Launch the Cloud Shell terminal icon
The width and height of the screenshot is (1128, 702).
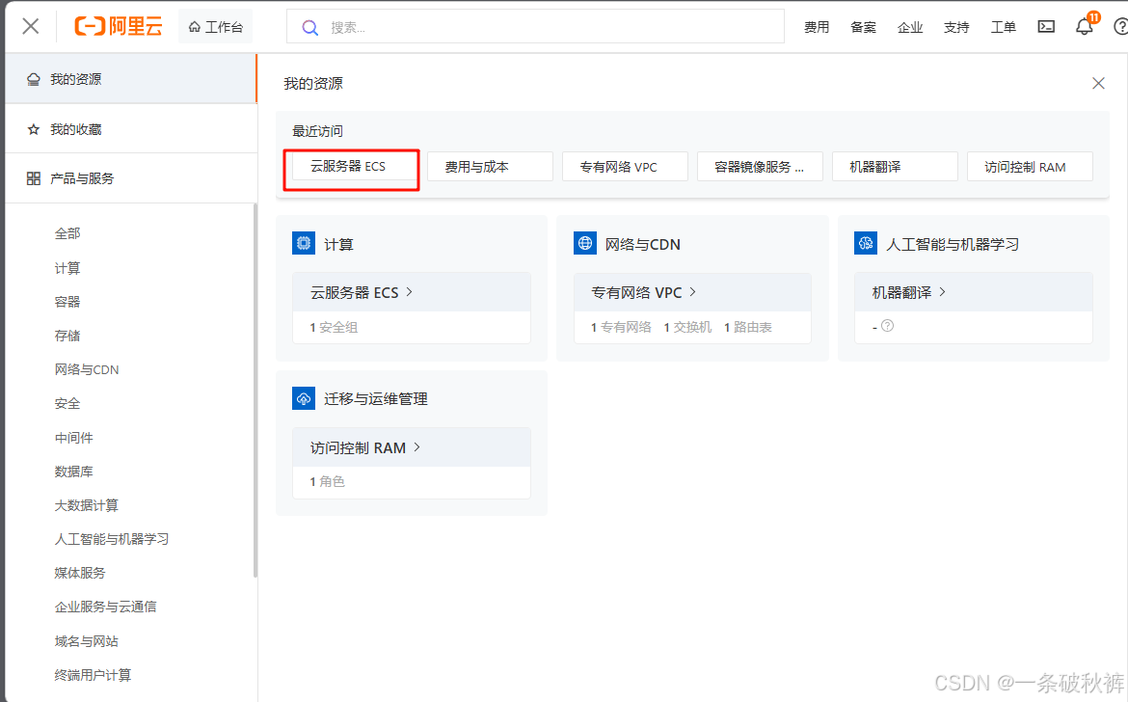1046,27
